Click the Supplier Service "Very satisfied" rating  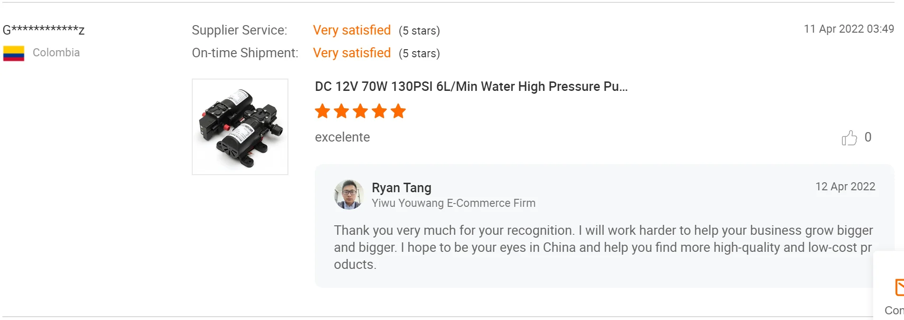(352, 30)
